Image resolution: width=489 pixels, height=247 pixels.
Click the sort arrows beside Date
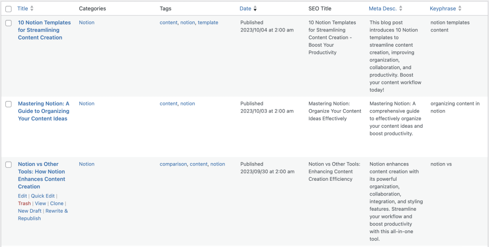(x=255, y=9)
